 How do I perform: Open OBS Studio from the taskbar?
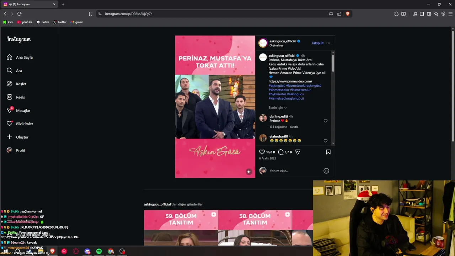point(122,251)
